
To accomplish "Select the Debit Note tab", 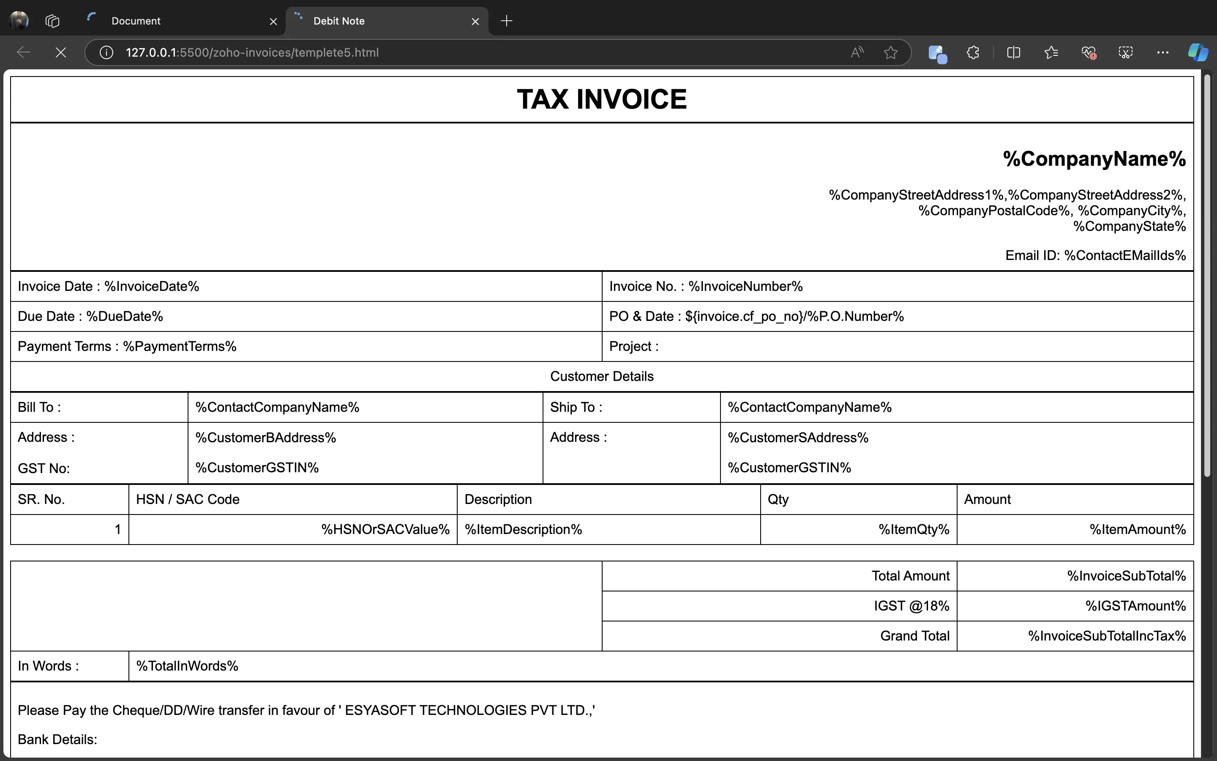I will [387, 21].
